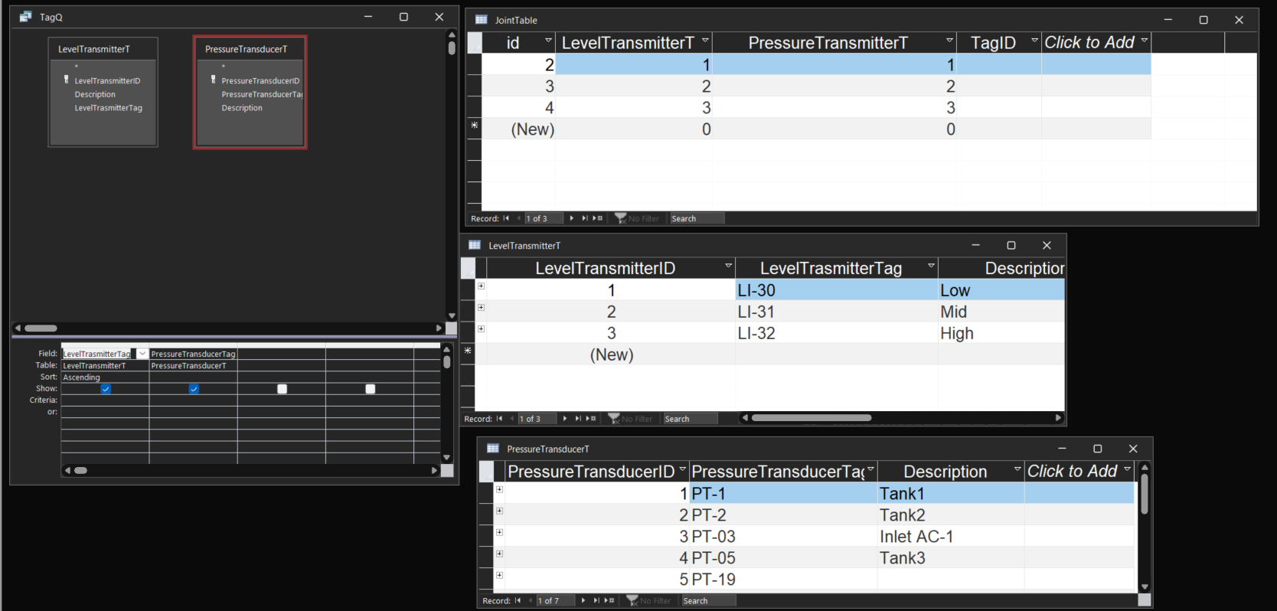Expand subdatasheet for LI-30 row
Screen dimensions: 1277x611
pyautogui.click(x=481, y=286)
